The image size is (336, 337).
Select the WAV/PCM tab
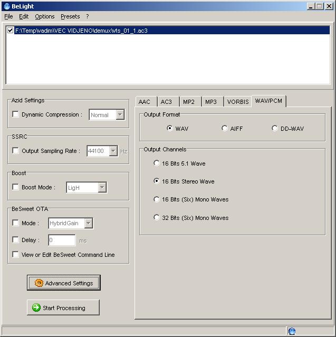(268, 101)
